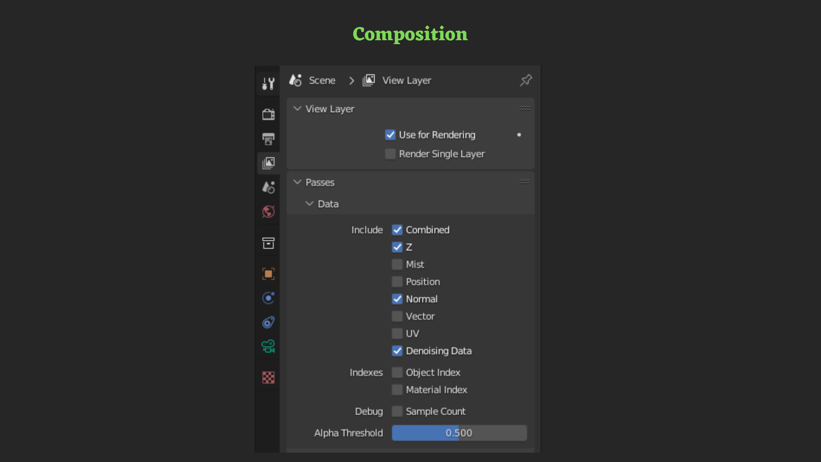This screenshot has width=821, height=462.
Task: Open the Collection properties tab
Action: [268, 243]
